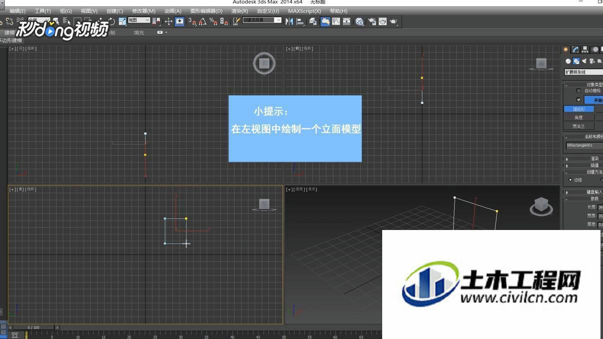This screenshot has width=603, height=339.
Task: Open the 扩展样条线 shape type dropdown
Action: (584, 72)
